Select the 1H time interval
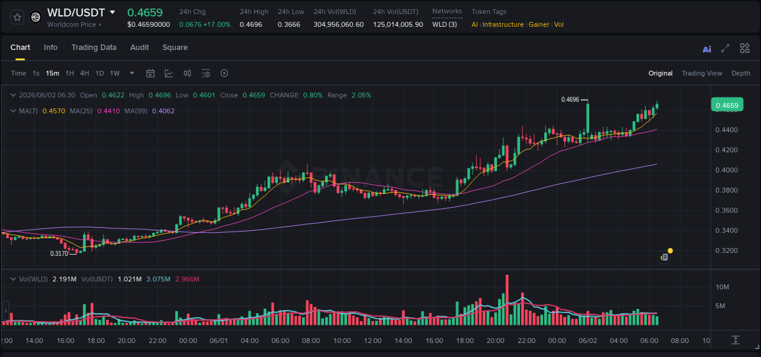Viewport: 761px width, 357px height. (69, 73)
